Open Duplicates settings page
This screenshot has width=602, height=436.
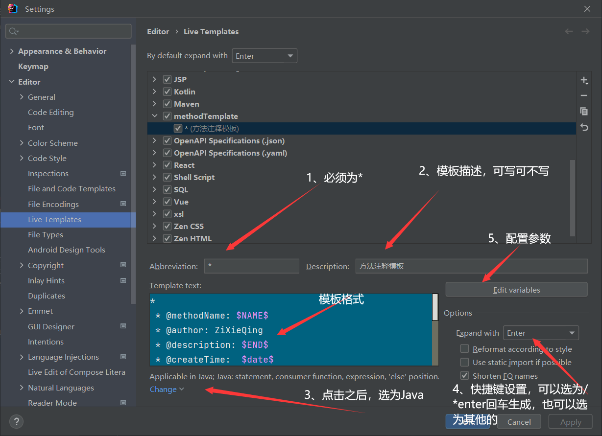point(47,296)
